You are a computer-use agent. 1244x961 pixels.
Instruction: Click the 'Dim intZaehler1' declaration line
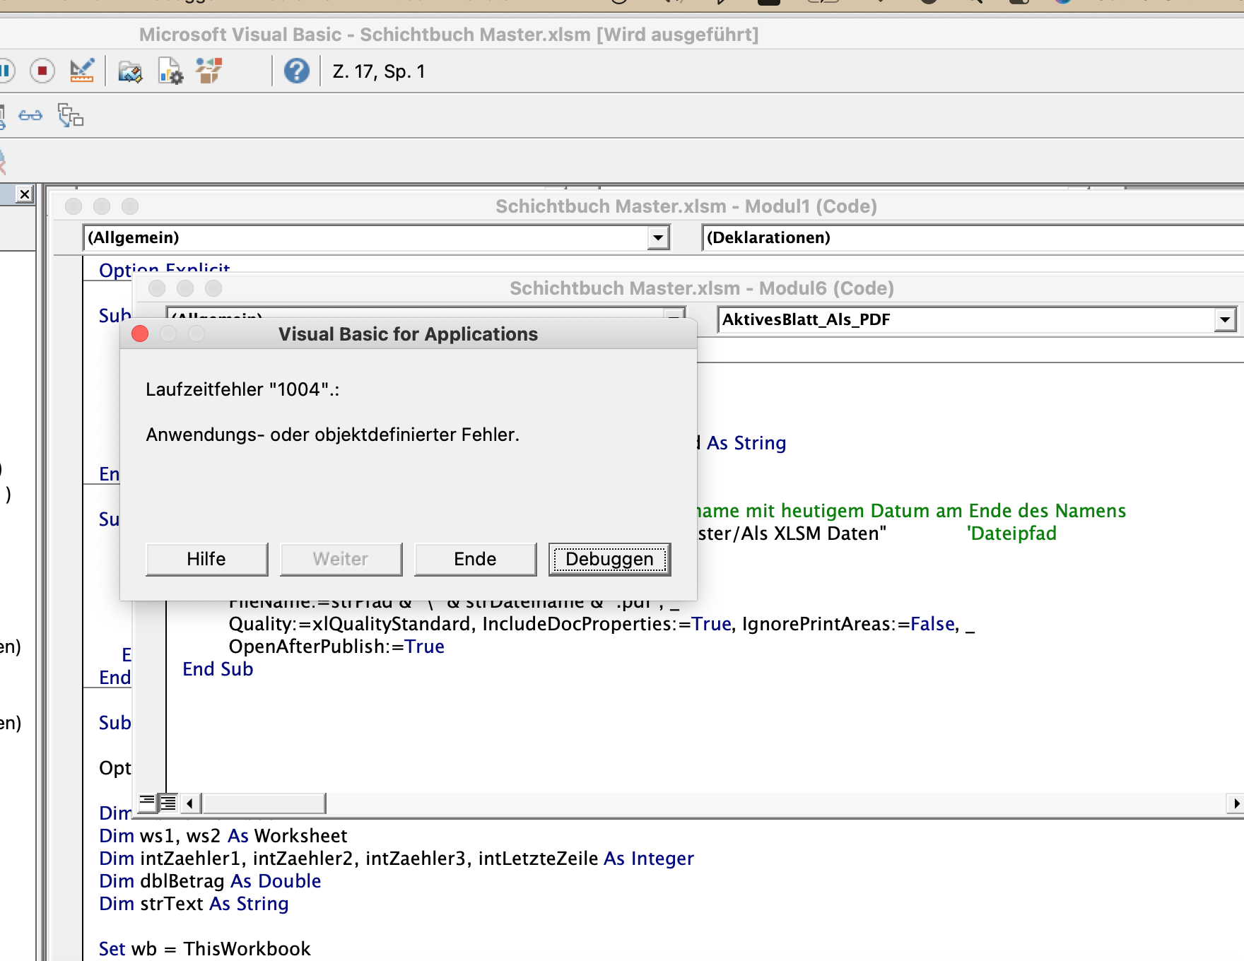tap(397, 859)
